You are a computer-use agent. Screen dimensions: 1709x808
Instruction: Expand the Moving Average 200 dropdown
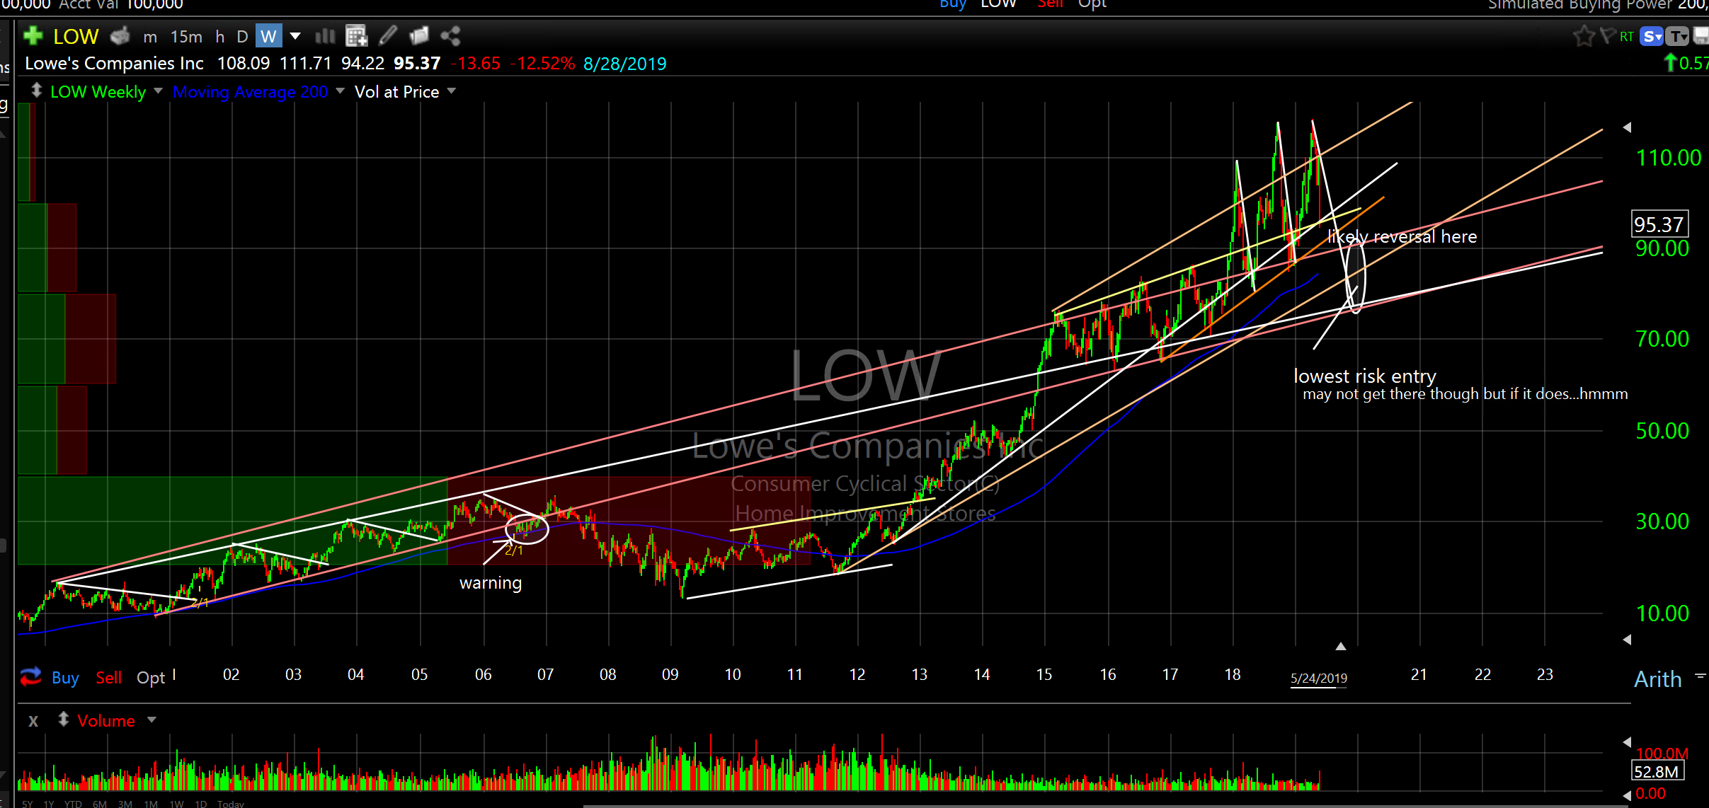341,91
